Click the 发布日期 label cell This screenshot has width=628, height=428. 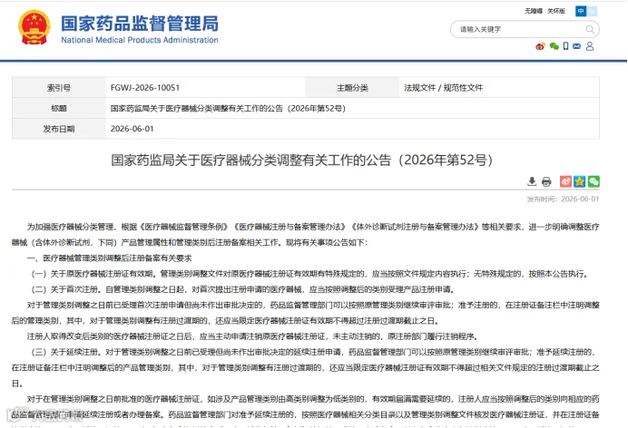point(59,129)
